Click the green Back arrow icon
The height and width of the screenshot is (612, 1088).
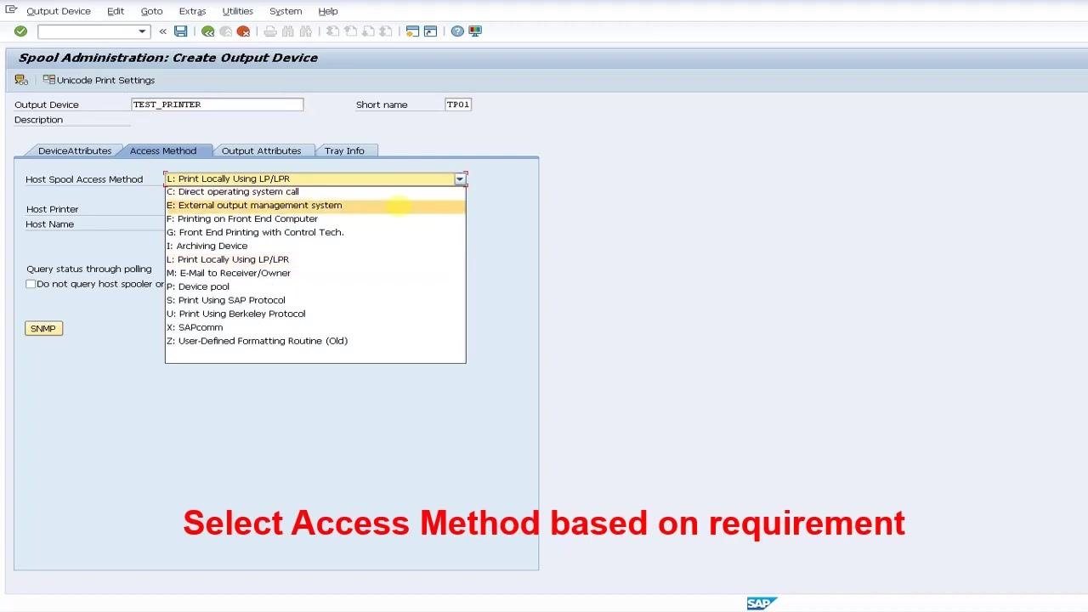click(x=207, y=31)
